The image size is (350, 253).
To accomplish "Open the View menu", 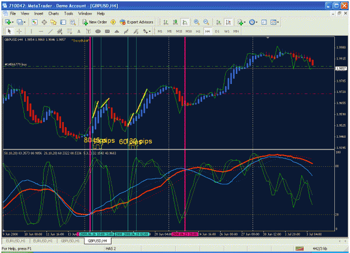I will (25, 13).
